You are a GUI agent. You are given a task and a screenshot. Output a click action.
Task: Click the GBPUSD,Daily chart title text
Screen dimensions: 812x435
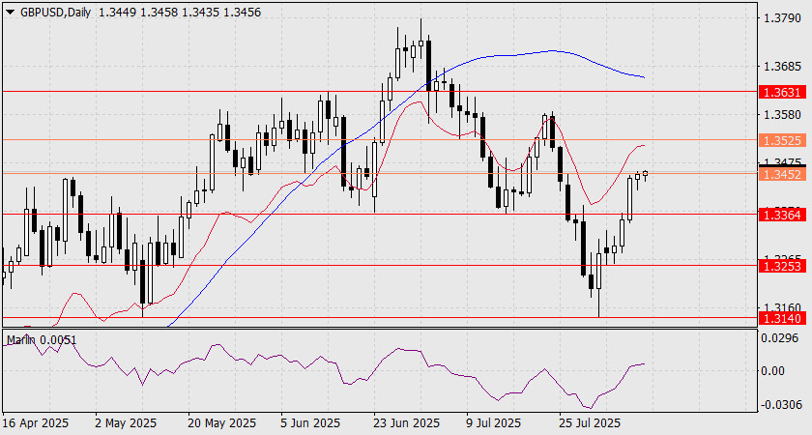(55, 13)
